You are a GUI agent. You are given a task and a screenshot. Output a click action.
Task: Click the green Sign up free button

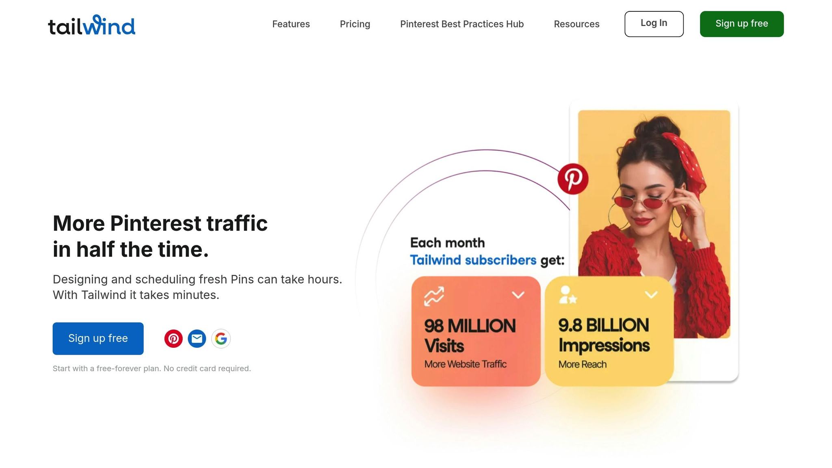click(x=742, y=24)
